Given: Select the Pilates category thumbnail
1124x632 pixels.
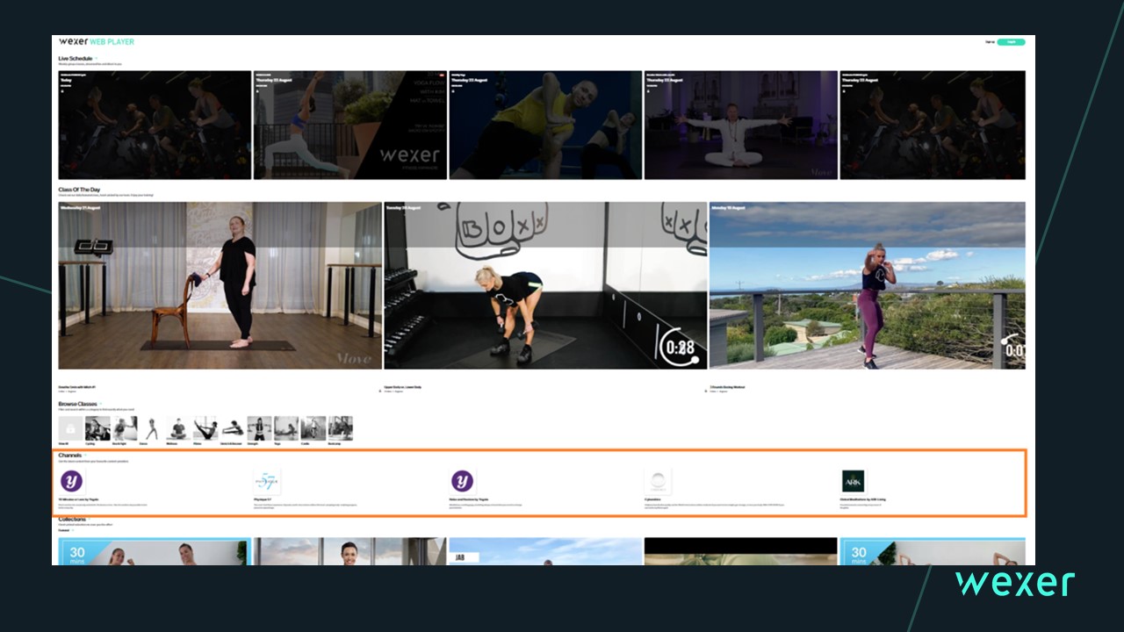Looking at the screenshot, I should pos(205,428).
